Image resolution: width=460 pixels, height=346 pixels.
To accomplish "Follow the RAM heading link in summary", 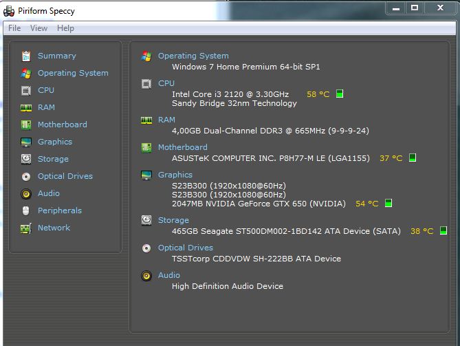I will point(166,120).
